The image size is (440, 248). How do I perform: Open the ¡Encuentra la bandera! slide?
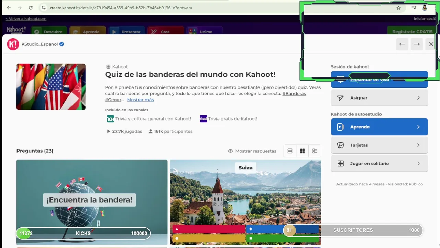tap(92, 202)
